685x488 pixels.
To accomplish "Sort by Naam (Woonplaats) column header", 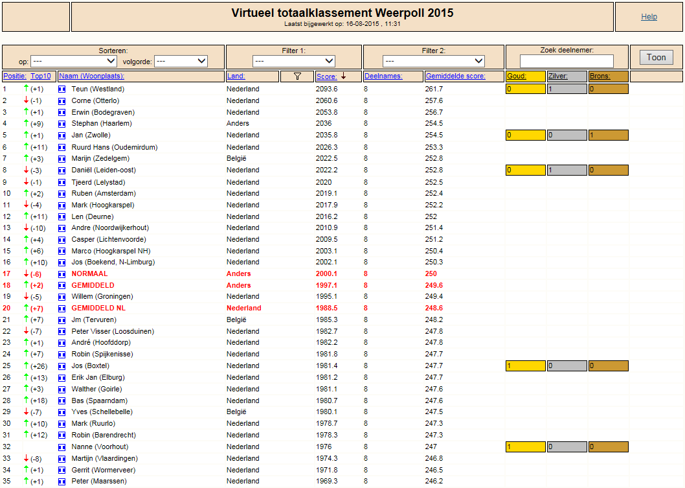I will [x=92, y=76].
